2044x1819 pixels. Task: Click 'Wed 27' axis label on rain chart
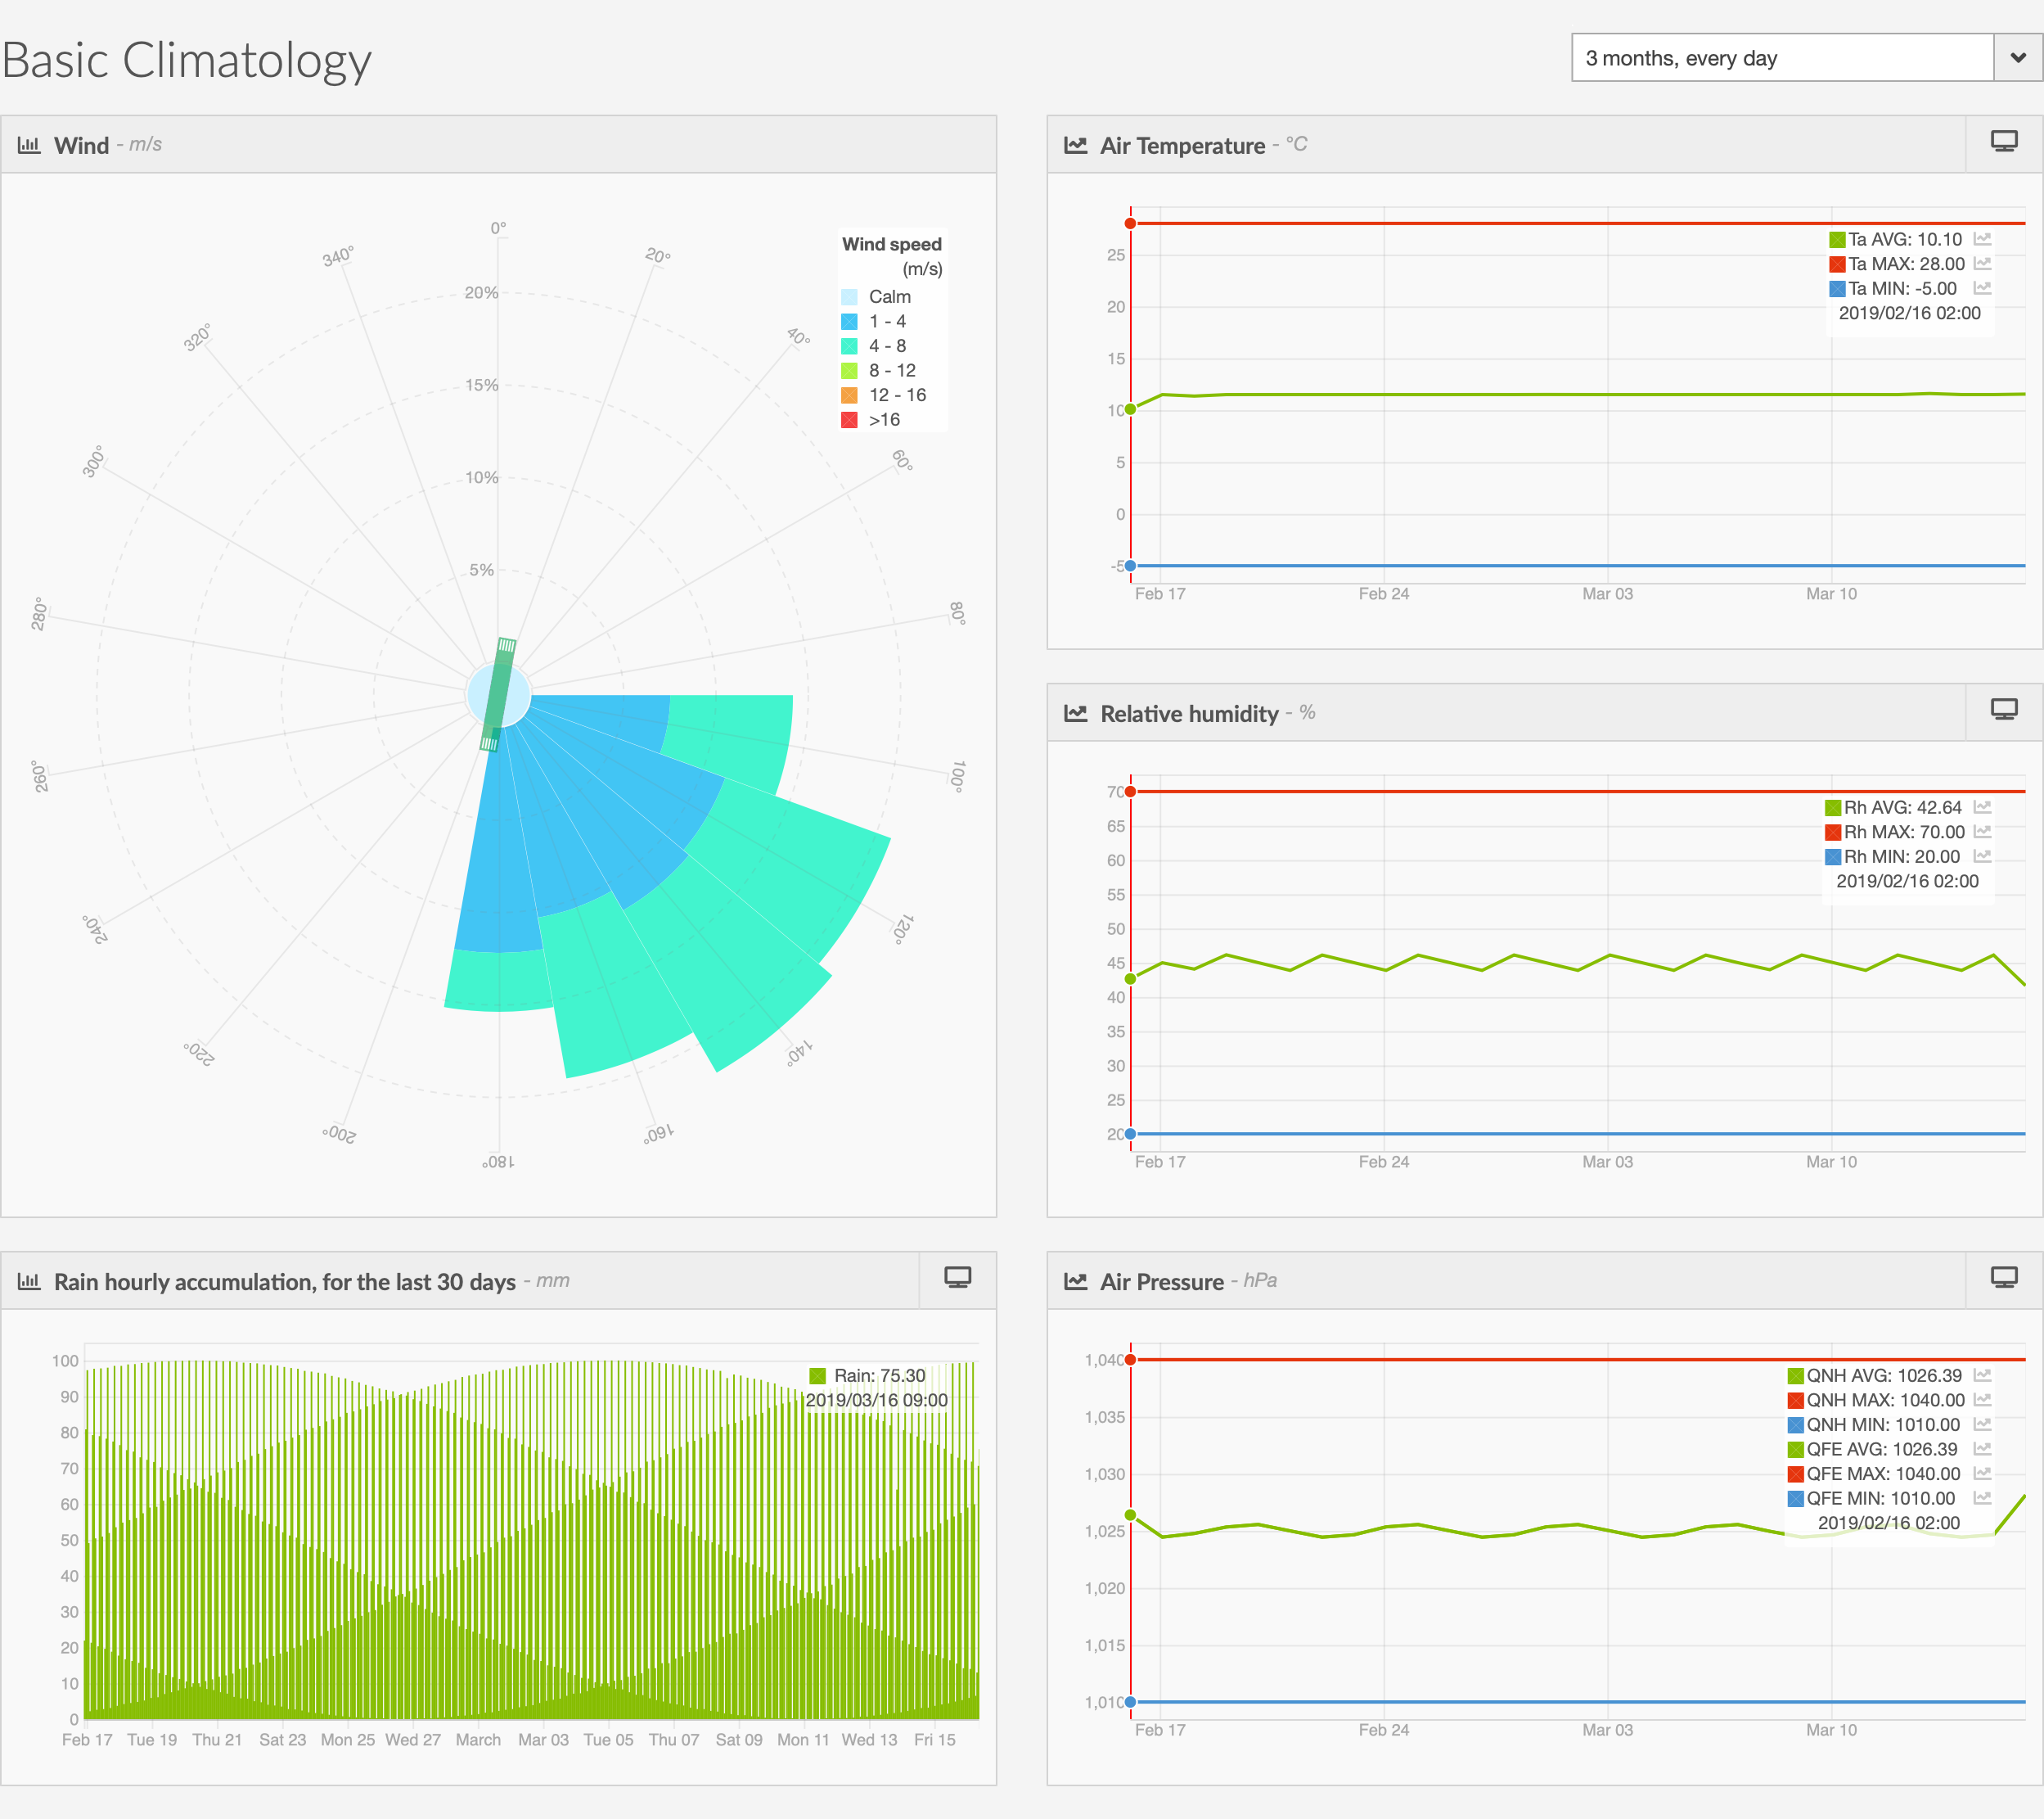click(413, 1739)
